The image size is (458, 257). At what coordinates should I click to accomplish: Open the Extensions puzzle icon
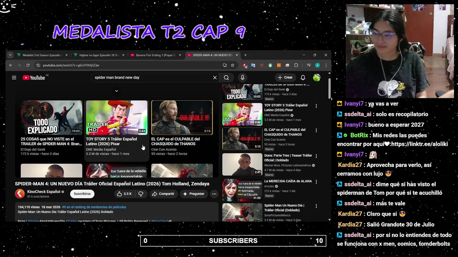(x=296, y=65)
